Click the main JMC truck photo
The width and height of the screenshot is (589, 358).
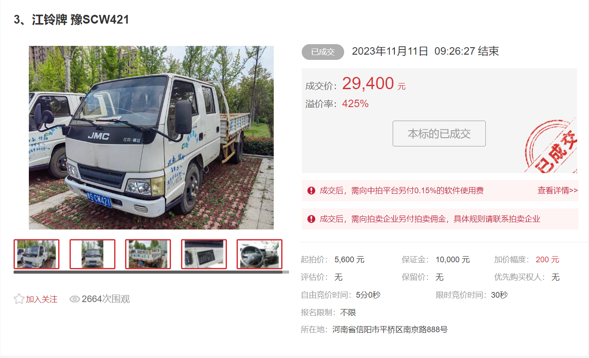[151, 138]
